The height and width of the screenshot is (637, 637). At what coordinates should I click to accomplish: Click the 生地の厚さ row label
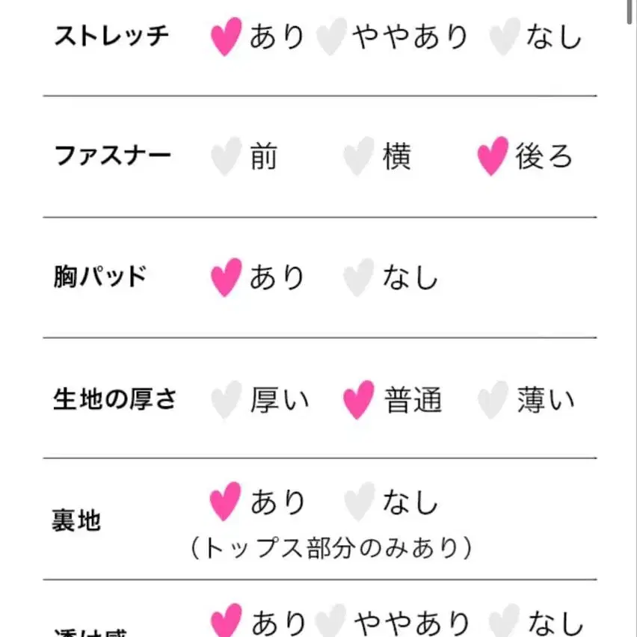point(114,399)
